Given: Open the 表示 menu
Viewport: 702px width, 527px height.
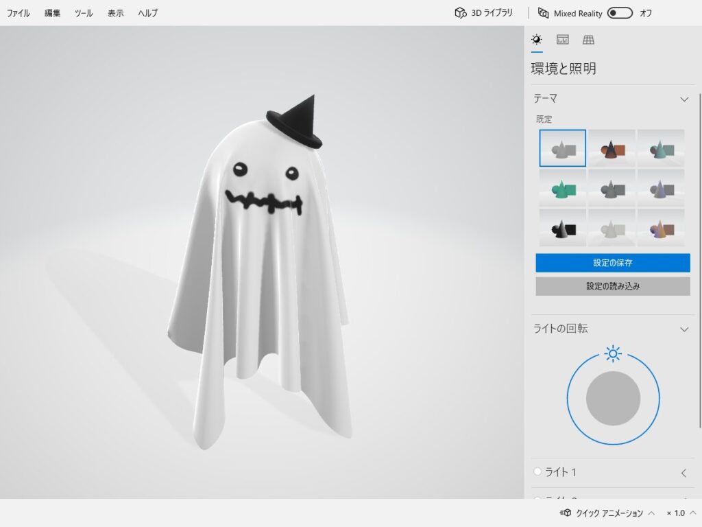Looking at the screenshot, I should 115,13.
